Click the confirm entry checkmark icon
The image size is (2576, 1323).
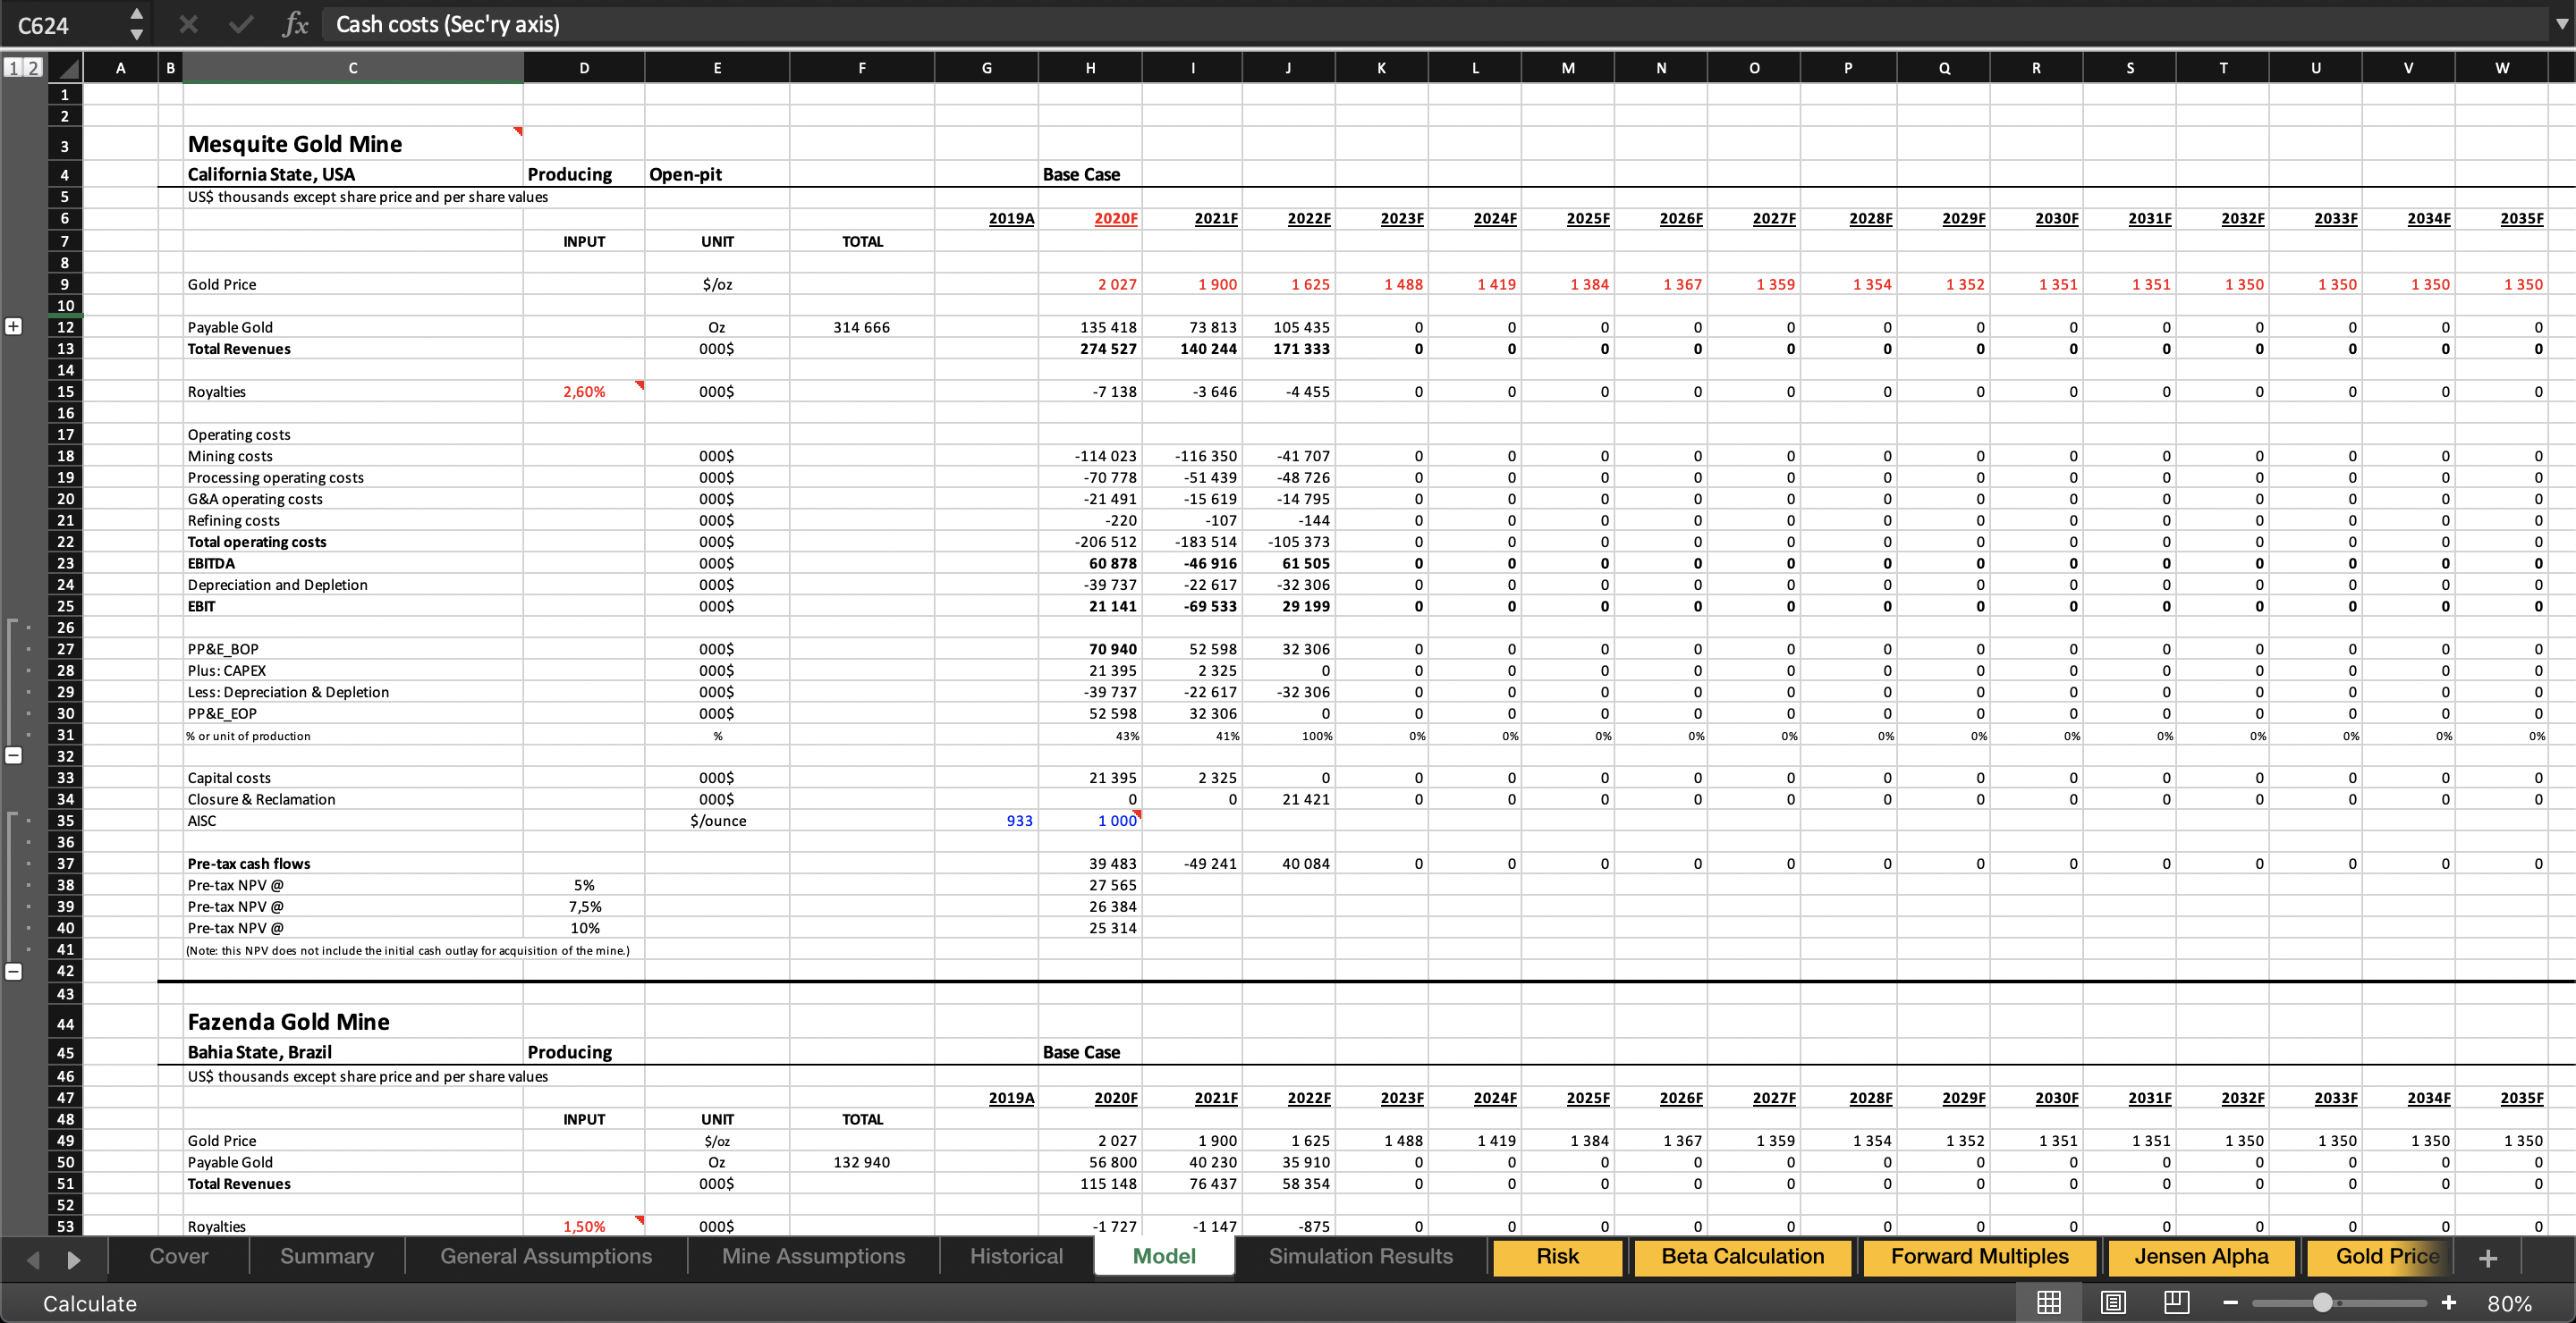point(241,24)
